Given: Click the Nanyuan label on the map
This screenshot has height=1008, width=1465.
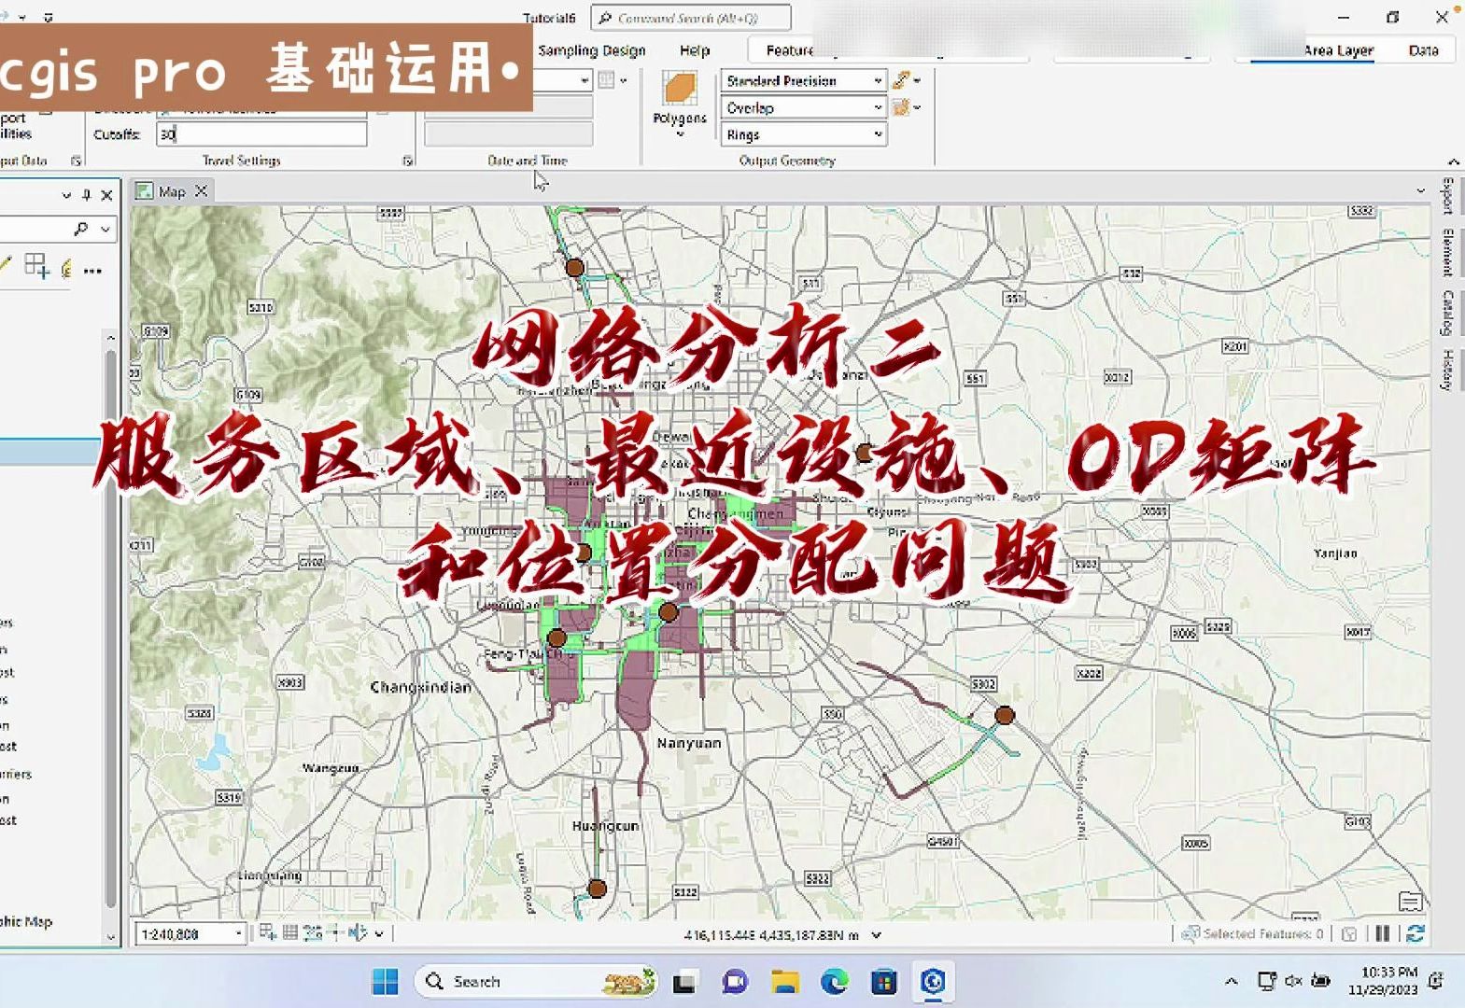Looking at the screenshot, I should coord(689,743).
